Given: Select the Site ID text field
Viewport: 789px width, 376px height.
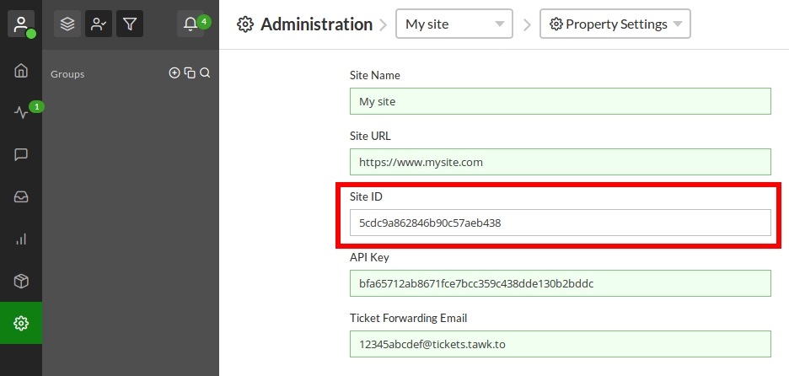Looking at the screenshot, I should pyautogui.click(x=560, y=223).
